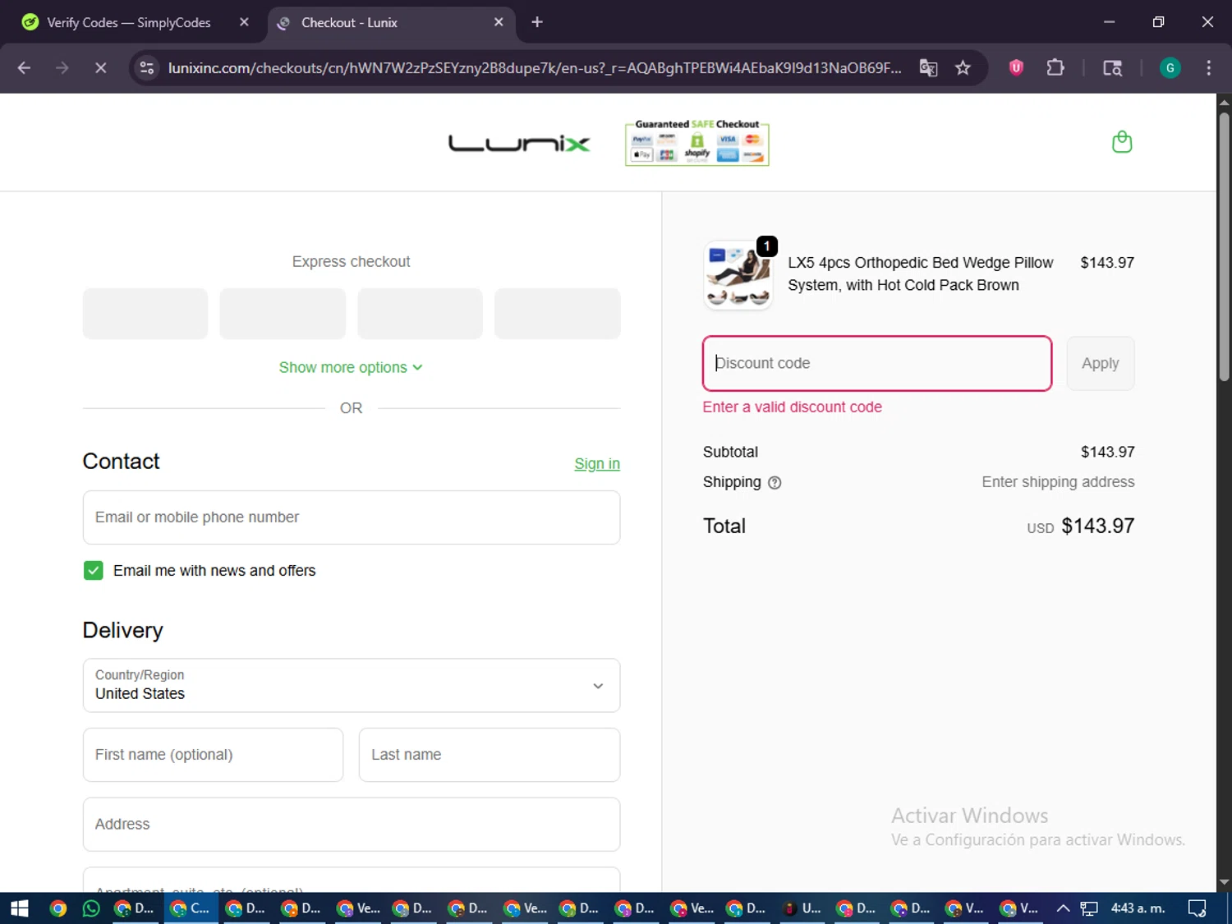Open the Windows notification center
Screen dimensions: 1232x924
(x=1198, y=908)
